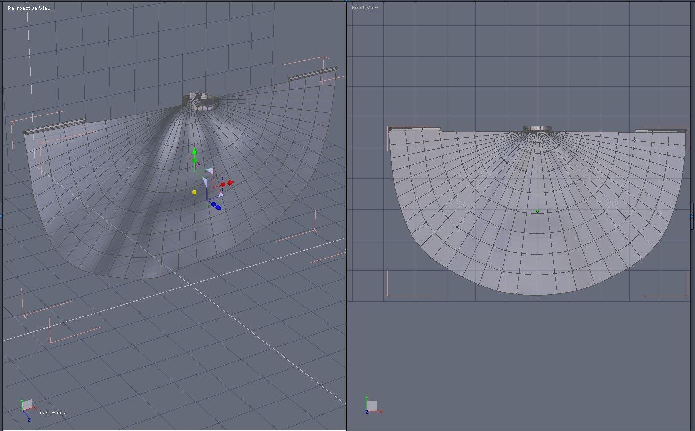This screenshot has width=695, height=431.
Task: Click the small green cube handle on the Y axis
Action: 195,161
